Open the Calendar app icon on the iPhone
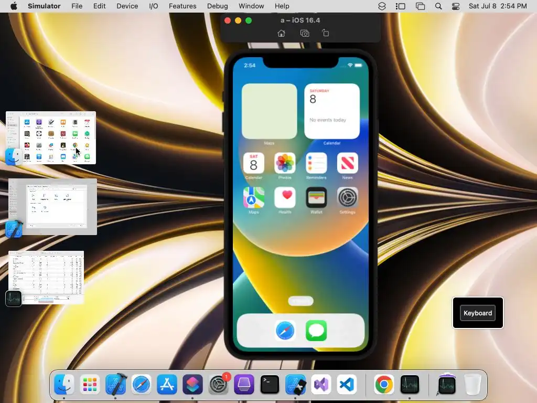The image size is (537, 403). 253,163
